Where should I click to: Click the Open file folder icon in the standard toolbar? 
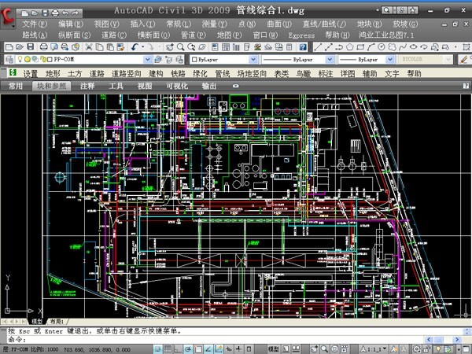tap(20, 47)
